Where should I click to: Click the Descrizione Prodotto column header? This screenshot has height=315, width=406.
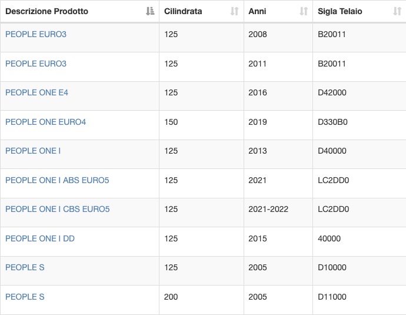tap(46, 11)
